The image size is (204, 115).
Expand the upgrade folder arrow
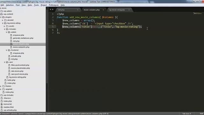1,89
